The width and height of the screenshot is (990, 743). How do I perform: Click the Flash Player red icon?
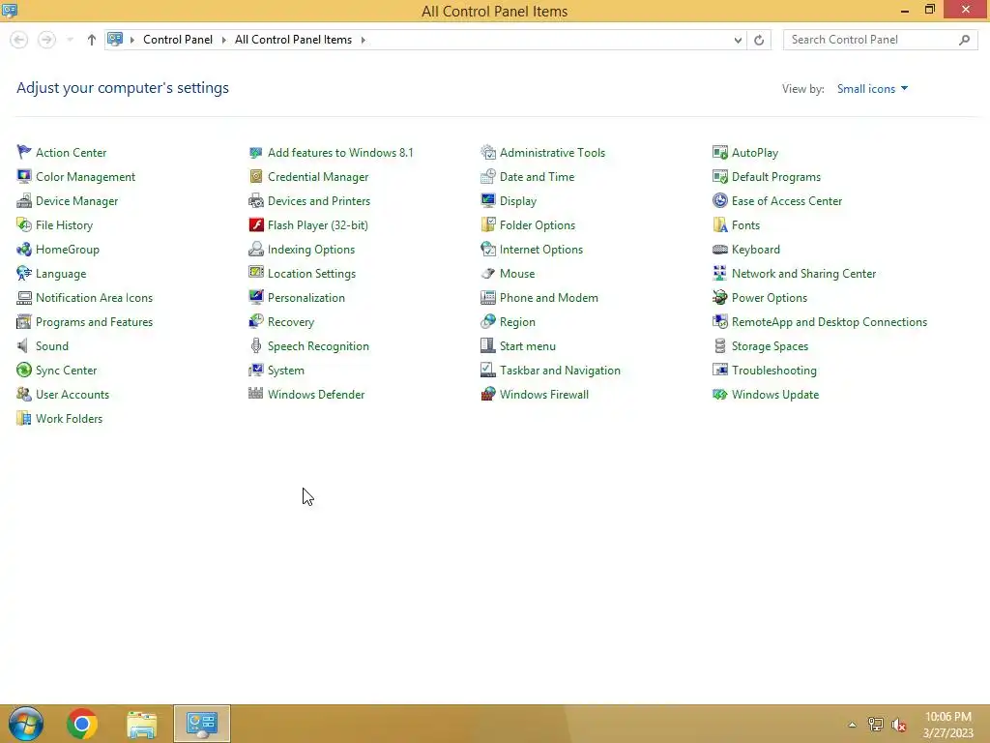tap(255, 224)
